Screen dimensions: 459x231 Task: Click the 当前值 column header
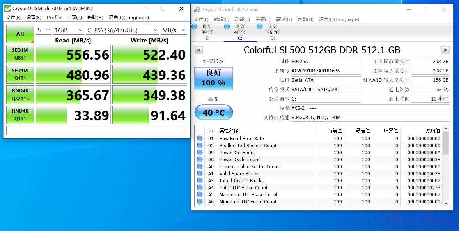coord(330,130)
